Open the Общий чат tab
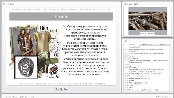 coord(132,45)
